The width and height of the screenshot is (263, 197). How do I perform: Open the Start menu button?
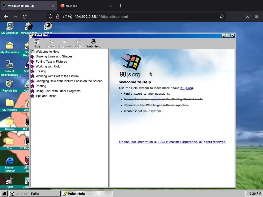[x=4, y=194]
